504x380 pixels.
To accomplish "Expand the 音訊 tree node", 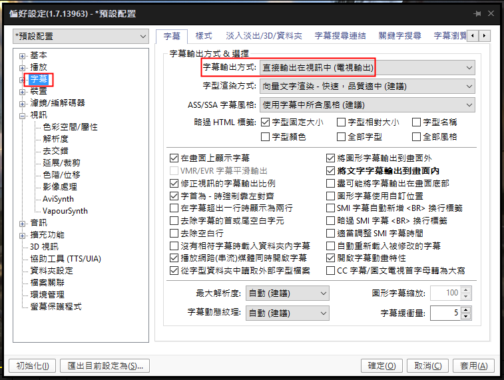I will click(22, 224).
